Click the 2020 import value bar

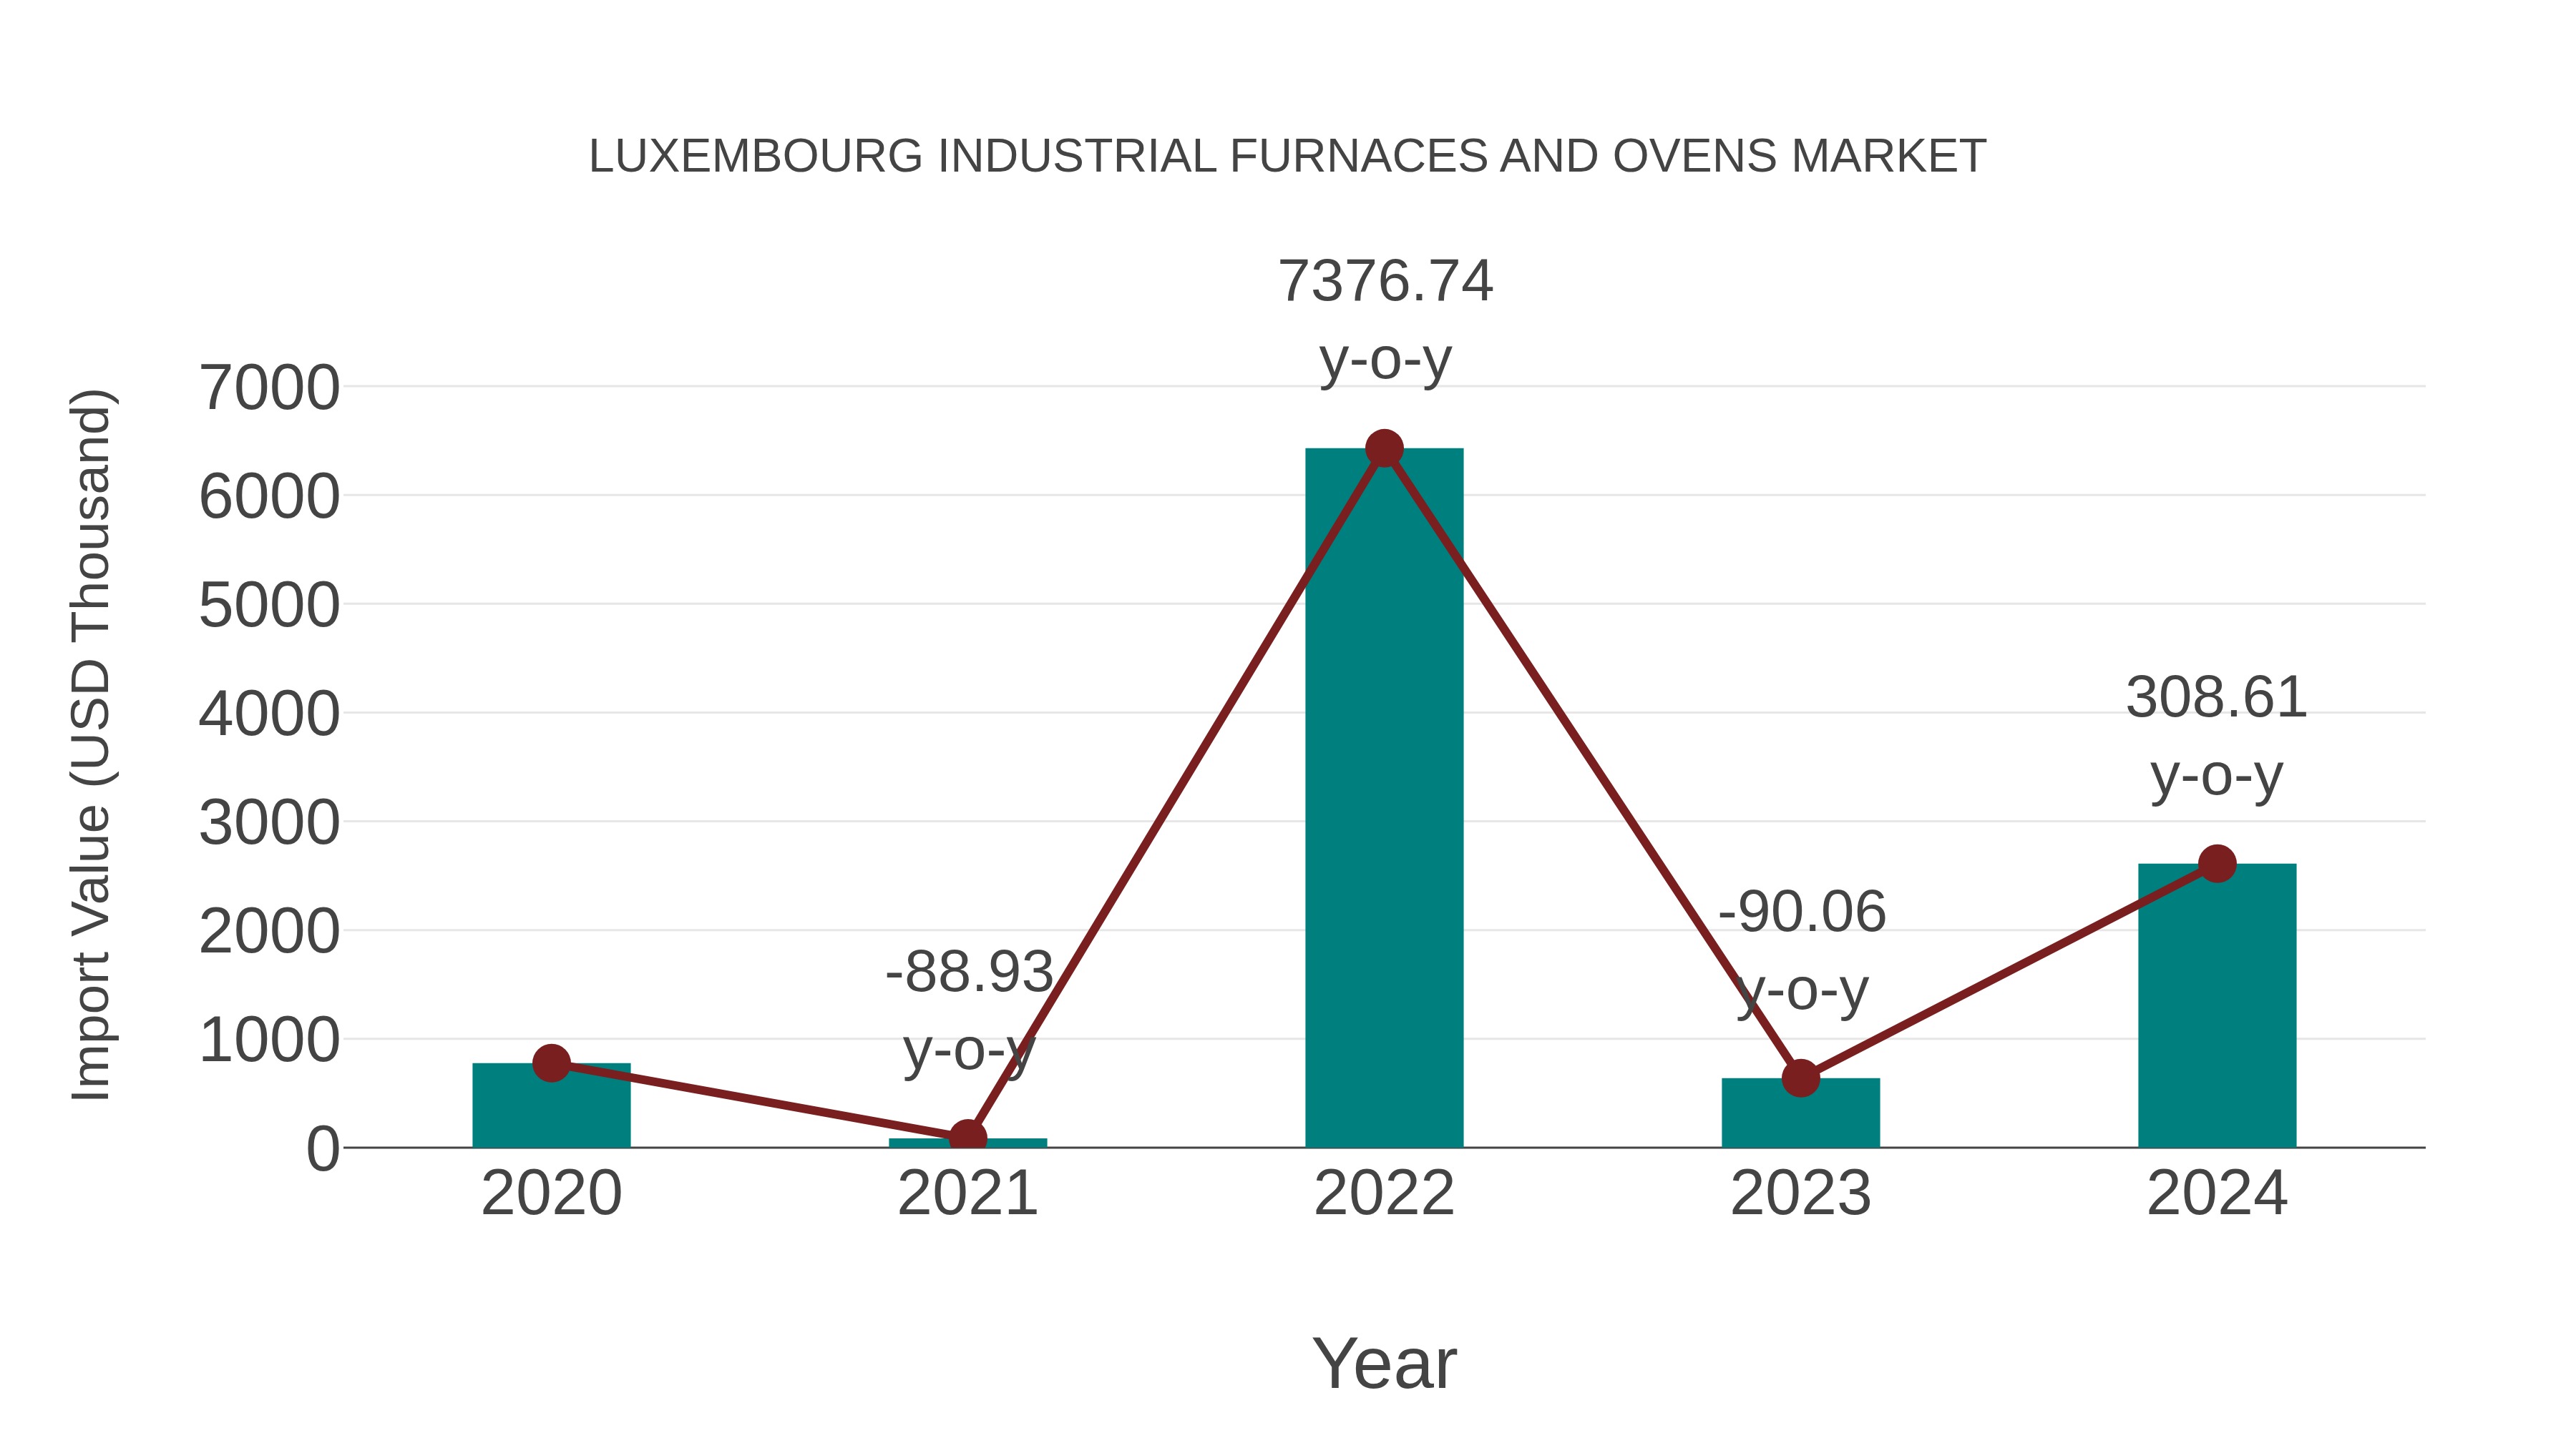click(x=551, y=1105)
